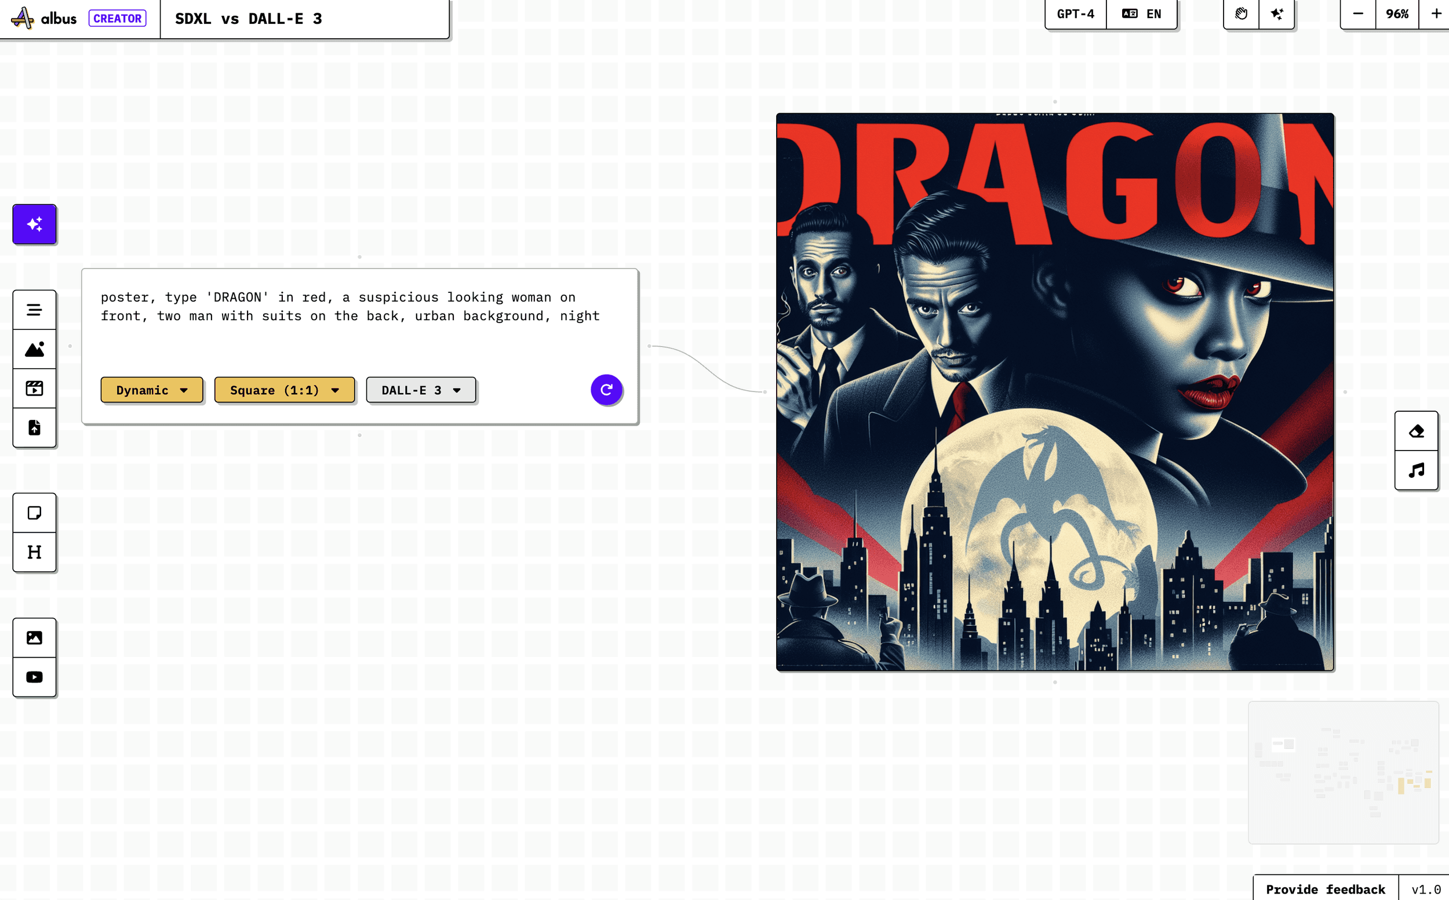
Task: Select the text lines block icon
Action: 35,310
